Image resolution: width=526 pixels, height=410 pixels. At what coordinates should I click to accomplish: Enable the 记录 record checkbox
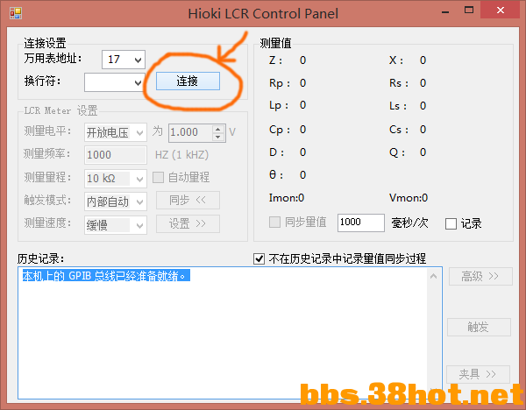point(451,223)
